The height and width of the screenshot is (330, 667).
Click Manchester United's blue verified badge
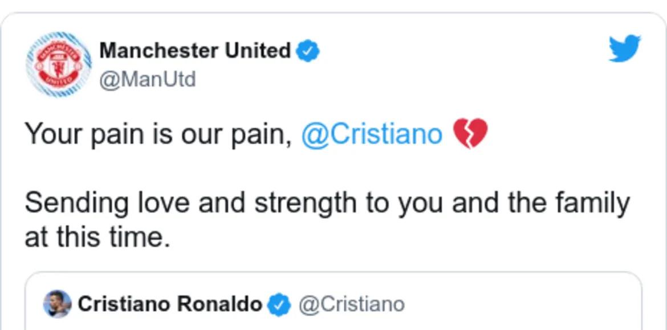[308, 52]
